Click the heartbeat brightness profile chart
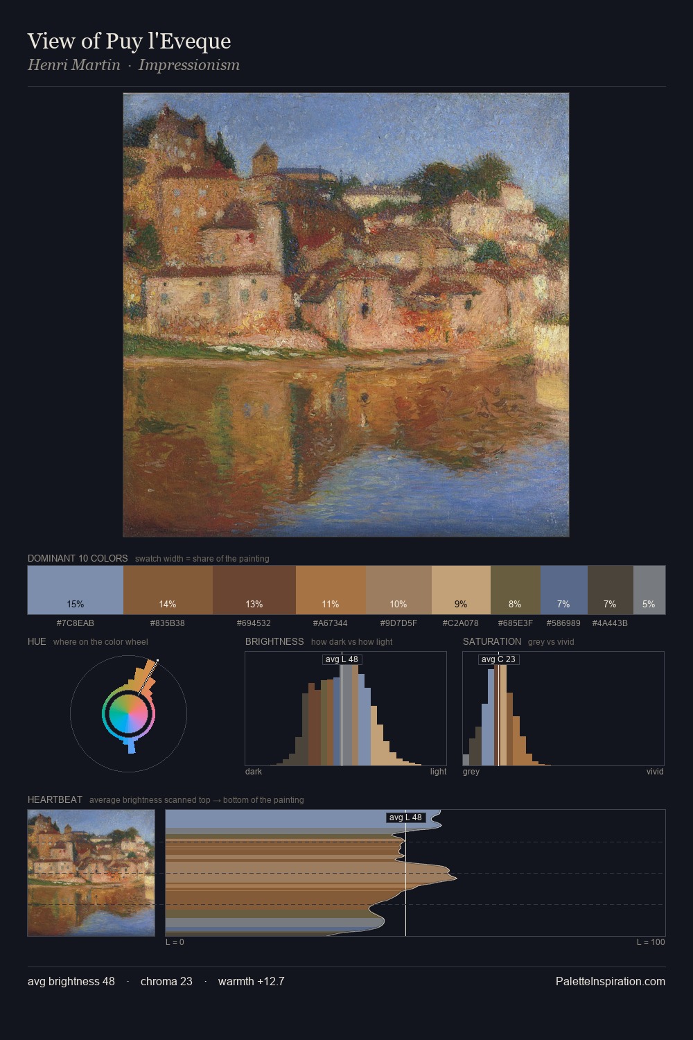 point(415,873)
